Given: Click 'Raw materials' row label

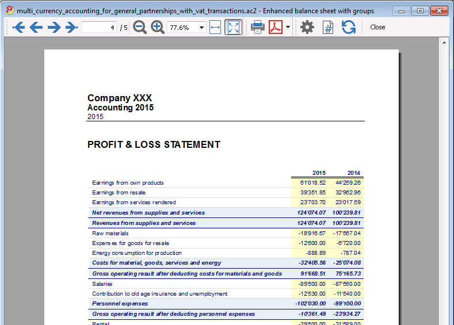Looking at the screenshot, I should 110,234.
